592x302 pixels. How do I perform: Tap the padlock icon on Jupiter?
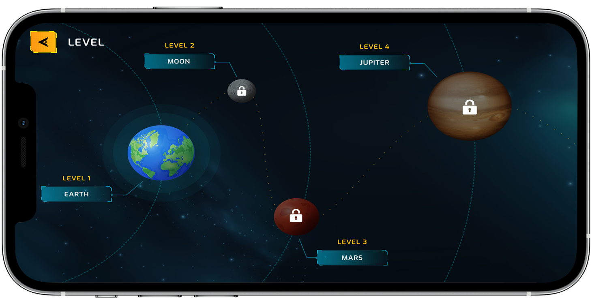pos(470,107)
